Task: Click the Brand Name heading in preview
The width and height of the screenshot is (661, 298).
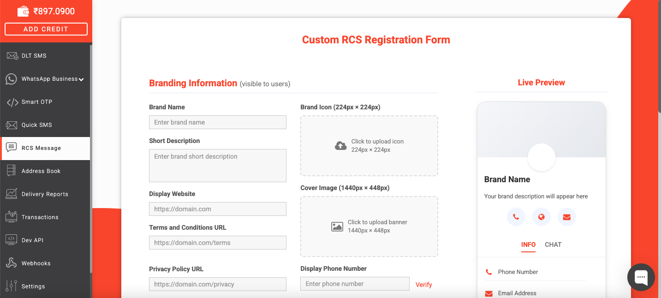Action: click(x=507, y=179)
